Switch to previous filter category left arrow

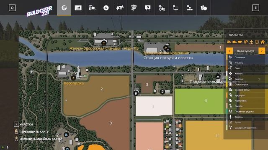point(229,51)
